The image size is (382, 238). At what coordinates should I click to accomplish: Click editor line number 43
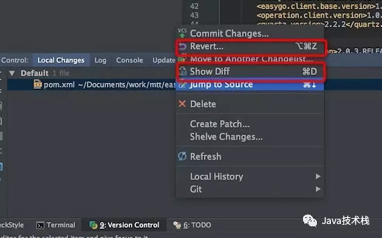coord(194,15)
